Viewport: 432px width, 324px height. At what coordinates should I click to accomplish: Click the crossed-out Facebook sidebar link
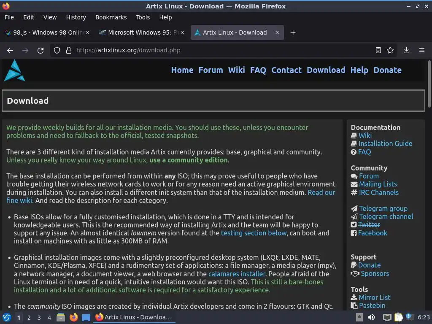[373, 233]
